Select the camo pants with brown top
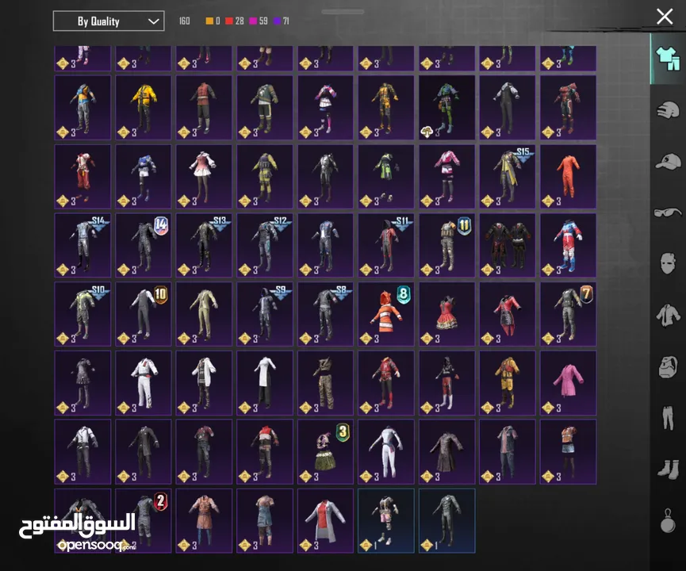Image resolution: width=686 pixels, height=571 pixels. [325, 383]
